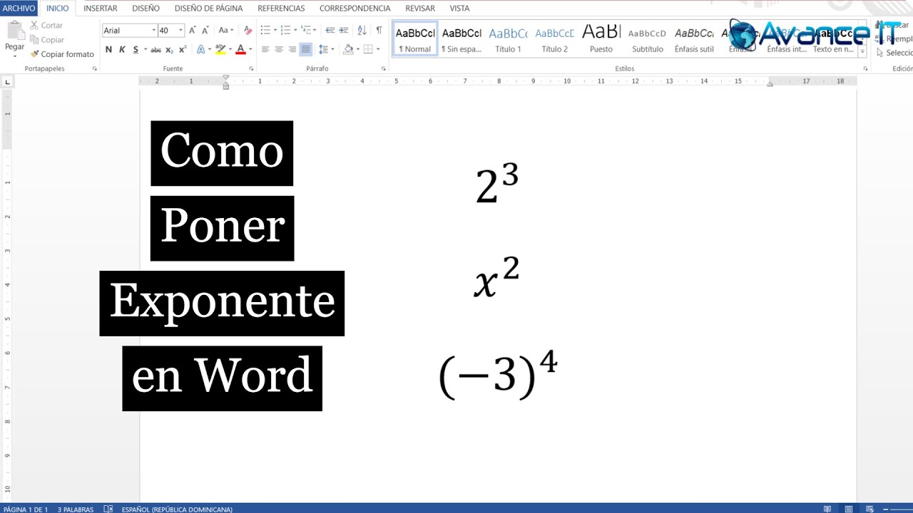Clear all formatting with the eraser icon

tap(248, 30)
